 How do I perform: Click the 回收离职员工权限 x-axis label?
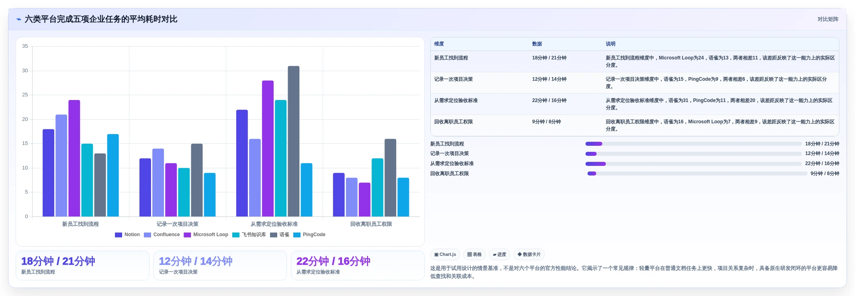371,224
